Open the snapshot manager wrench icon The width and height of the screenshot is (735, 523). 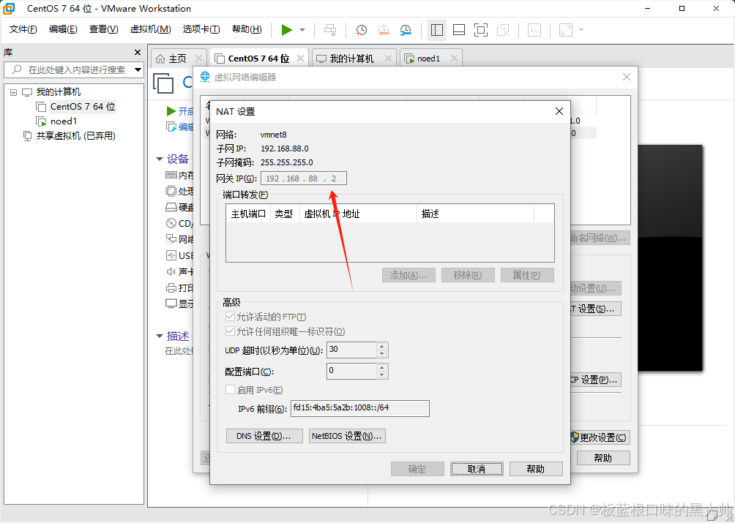coord(406,30)
